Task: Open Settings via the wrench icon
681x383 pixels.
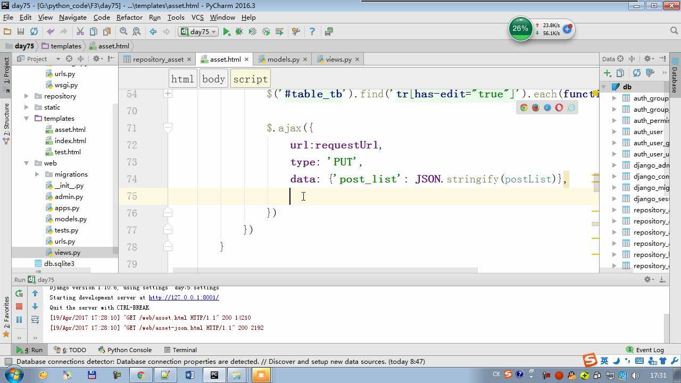Action: click(296, 32)
